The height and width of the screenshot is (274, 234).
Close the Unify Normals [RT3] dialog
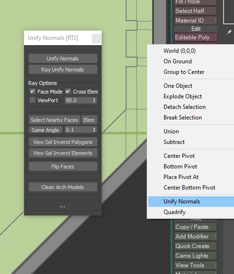(x=96, y=38)
